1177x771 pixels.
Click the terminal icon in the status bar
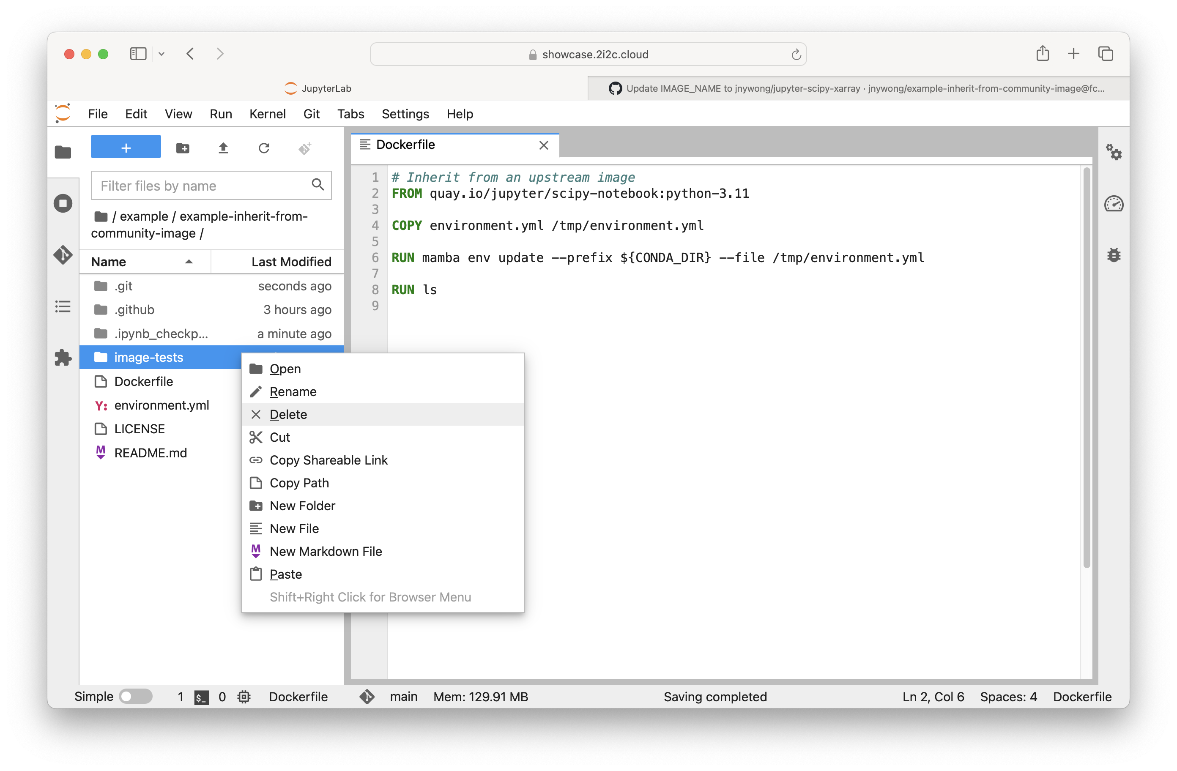[x=201, y=697]
